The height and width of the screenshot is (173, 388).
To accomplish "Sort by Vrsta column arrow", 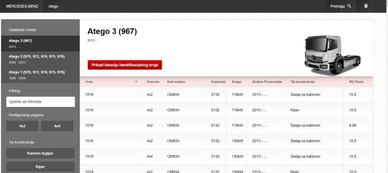I will 136,82.
